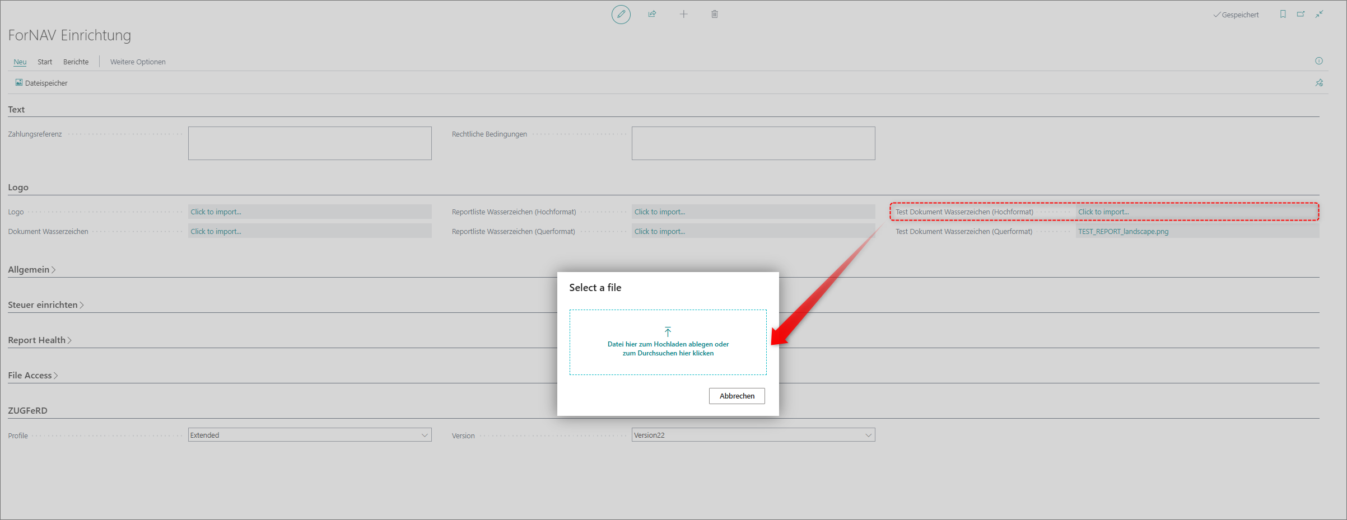Click the Dateispeicher picture icon
The height and width of the screenshot is (520, 1347).
click(18, 82)
